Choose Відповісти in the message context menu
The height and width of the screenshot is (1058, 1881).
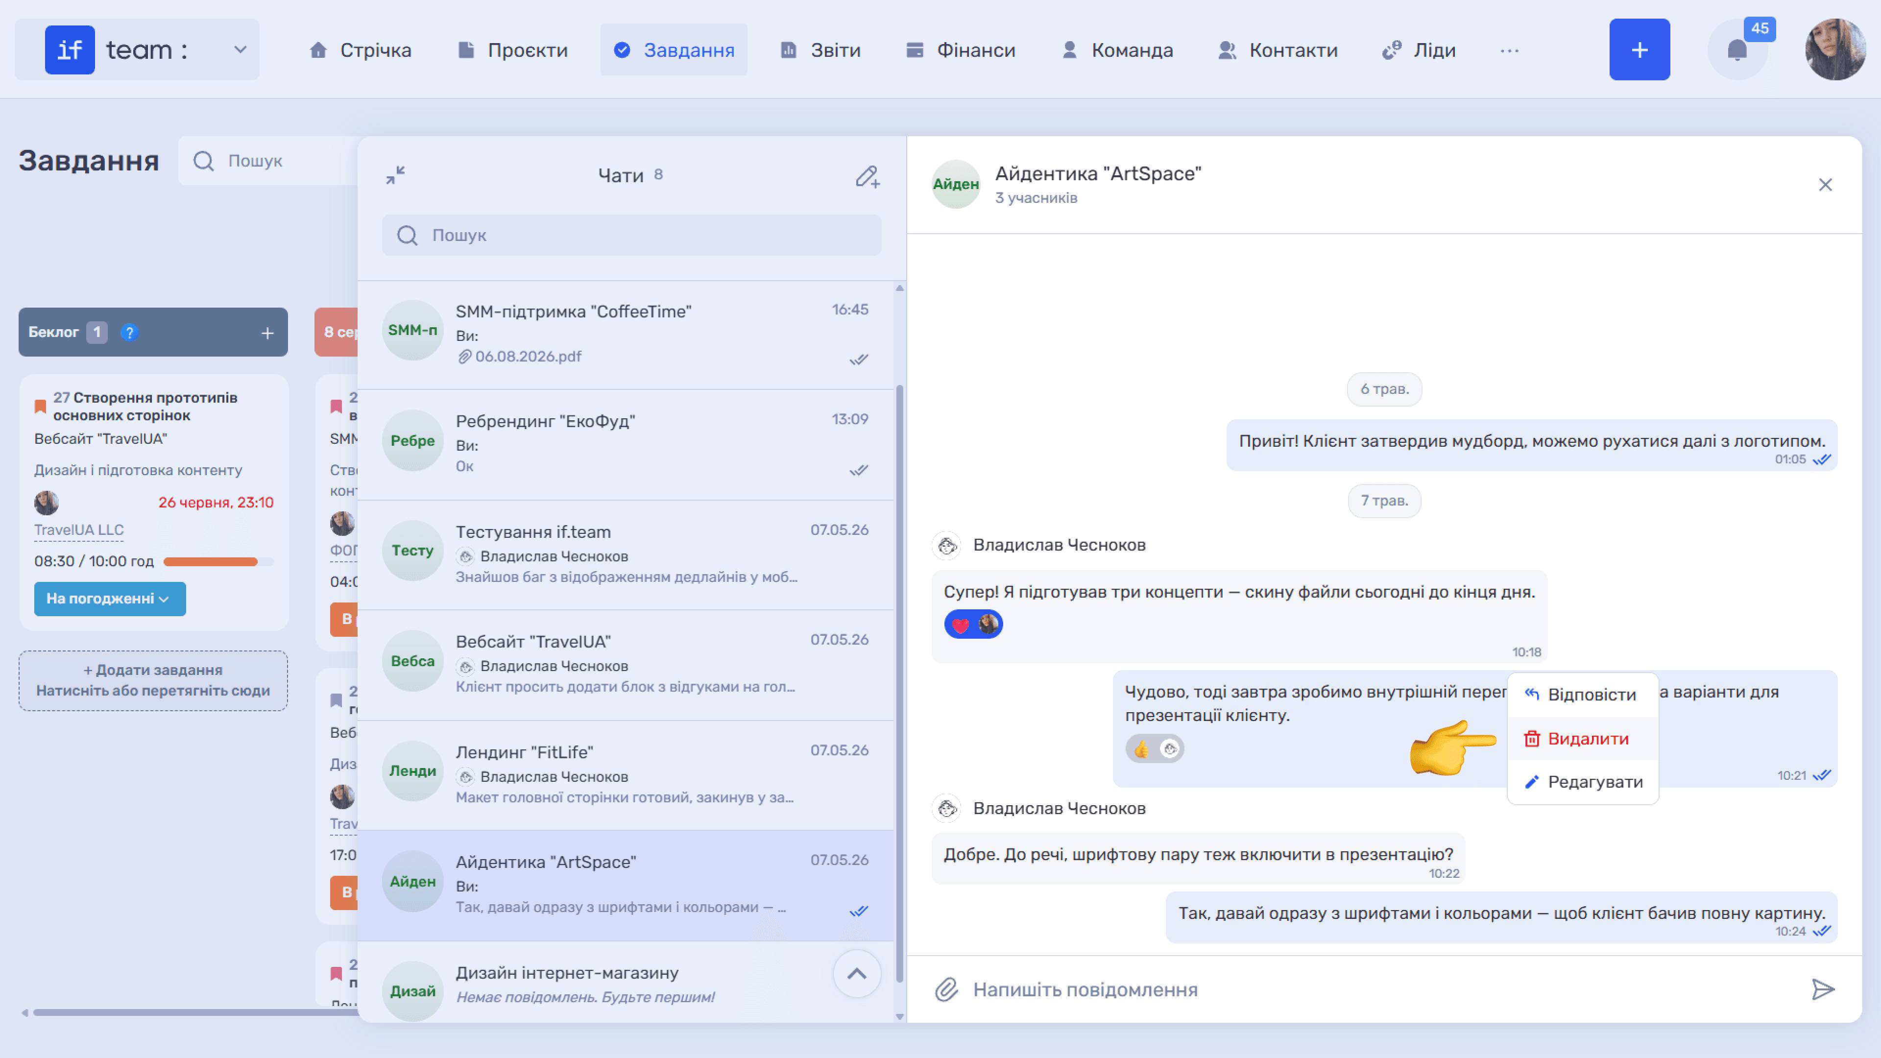[x=1582, y=695]
